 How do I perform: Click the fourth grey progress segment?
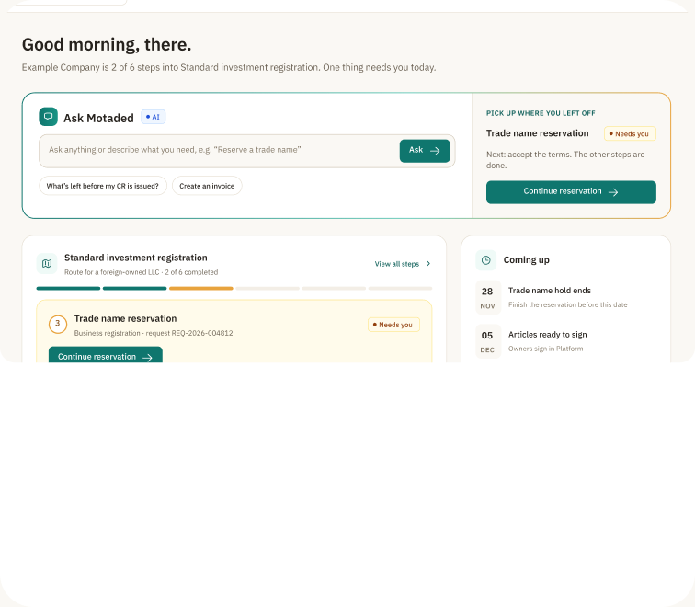(x=268, y=288)
